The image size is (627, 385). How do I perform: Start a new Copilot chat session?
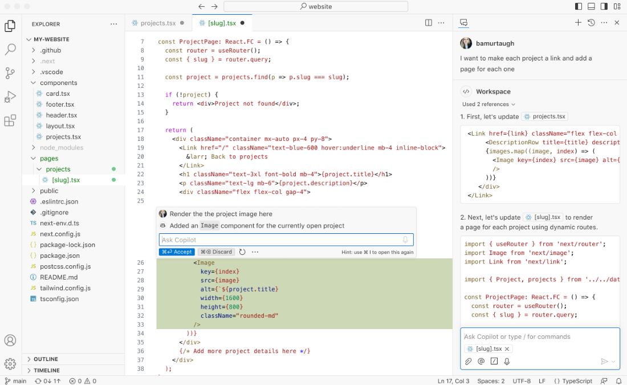(579, 23)
